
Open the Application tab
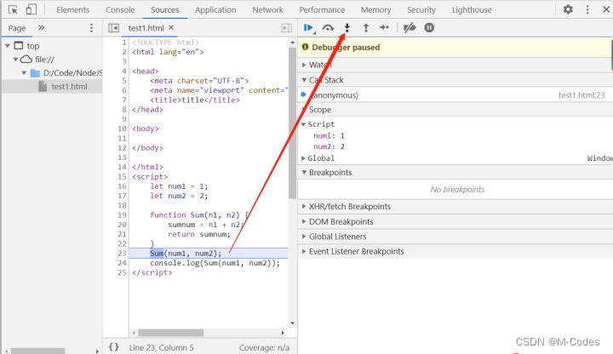(215, 9)
